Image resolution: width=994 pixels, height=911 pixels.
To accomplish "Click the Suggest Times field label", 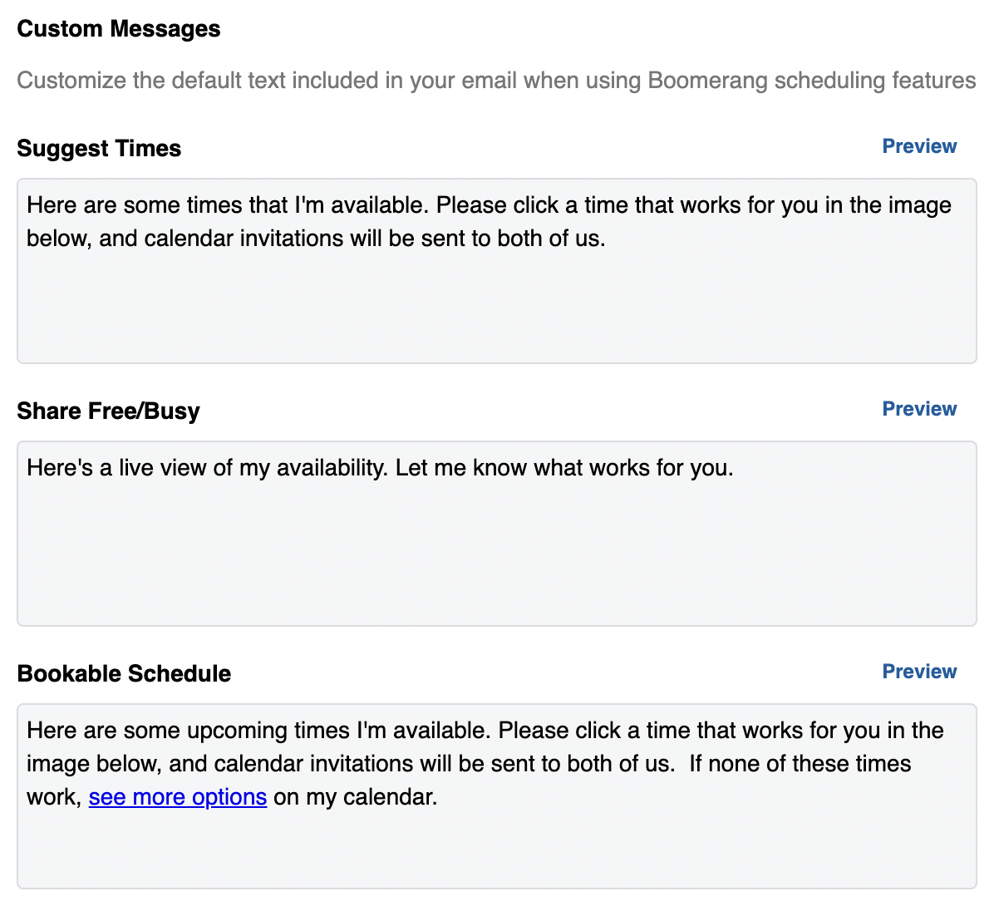I will click(99, 149).
